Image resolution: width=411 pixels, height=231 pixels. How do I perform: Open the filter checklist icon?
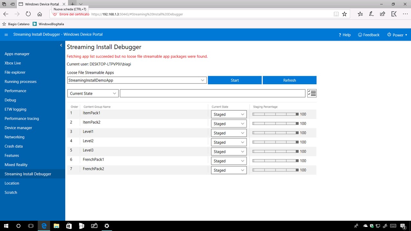[x=312, y=93]
